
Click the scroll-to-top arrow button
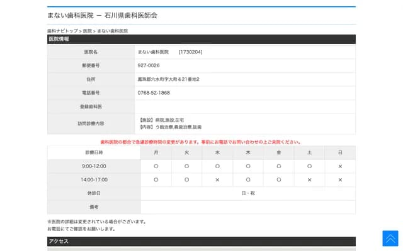(x=390, y=238)
